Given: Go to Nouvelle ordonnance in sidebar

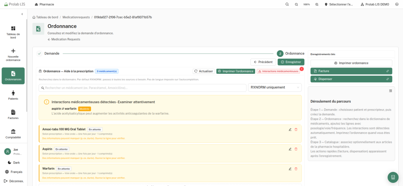Looking at the screenshot, I should 13,55.
